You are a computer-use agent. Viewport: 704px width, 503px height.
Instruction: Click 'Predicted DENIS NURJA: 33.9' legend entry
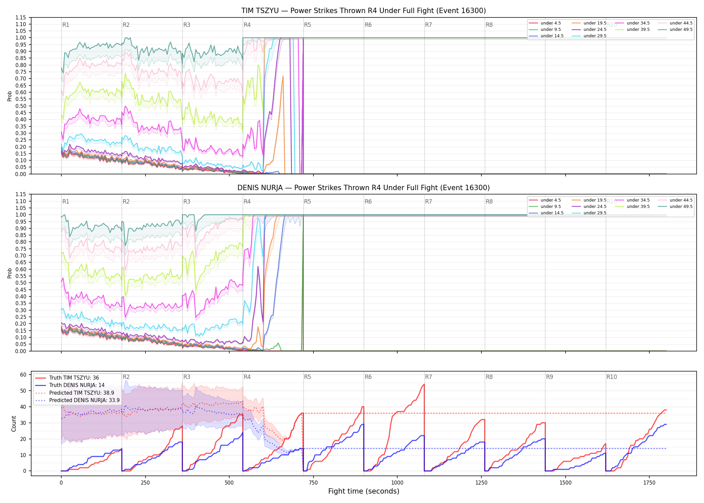point(77,400)
